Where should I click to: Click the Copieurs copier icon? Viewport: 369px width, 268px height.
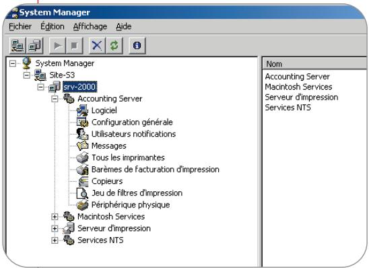(x=83, y=181)
